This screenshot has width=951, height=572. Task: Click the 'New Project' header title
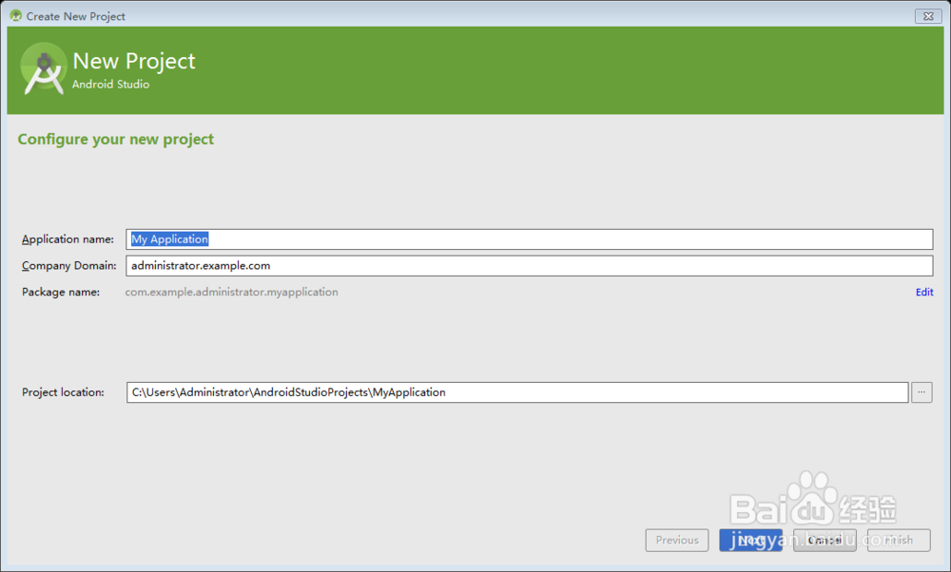click(x=134, y=61)
